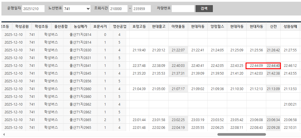Click the 효정고등 column header
Image resolution: width=301 pixels, height=138 pixels.
point(139,27)
